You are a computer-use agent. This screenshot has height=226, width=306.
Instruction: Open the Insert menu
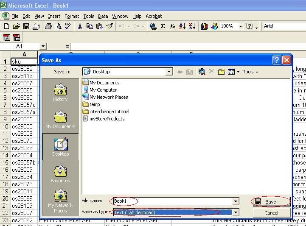tap(54, 16)
